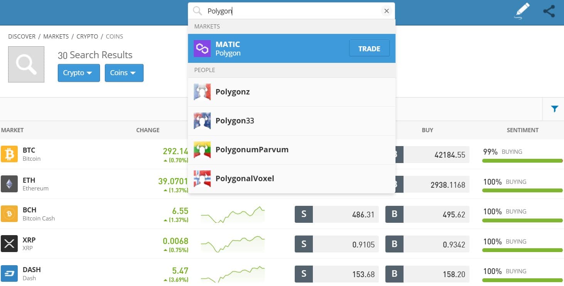Select Polygonz from people results

coord(292,92)
